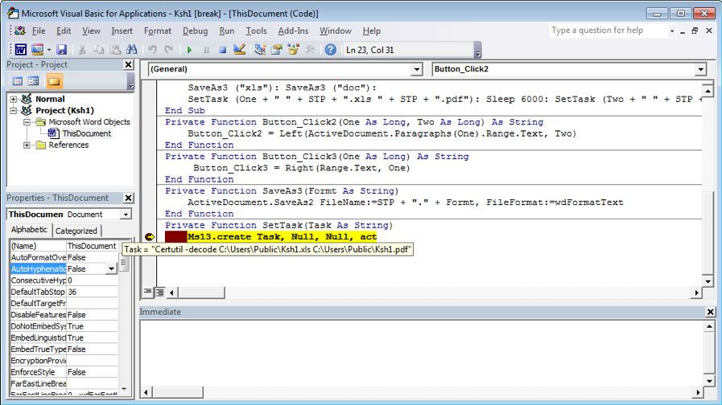The height and width of the screenshot is (405, 722).
Task: Click code pane scroll right arrow
Action: [x=696, y=292]
